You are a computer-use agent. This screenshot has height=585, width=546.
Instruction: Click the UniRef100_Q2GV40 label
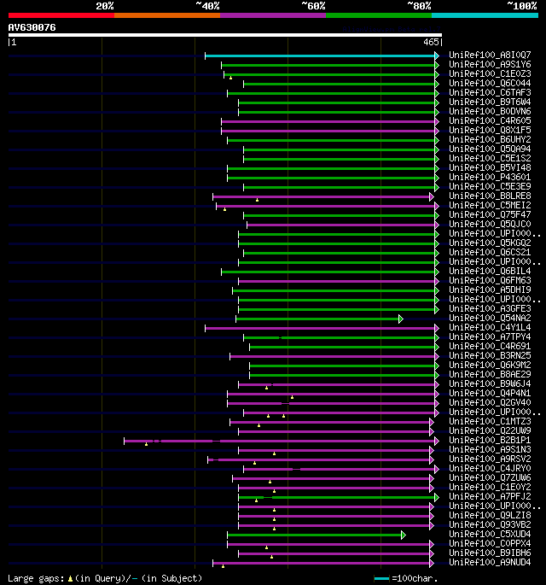click(490, 402)
